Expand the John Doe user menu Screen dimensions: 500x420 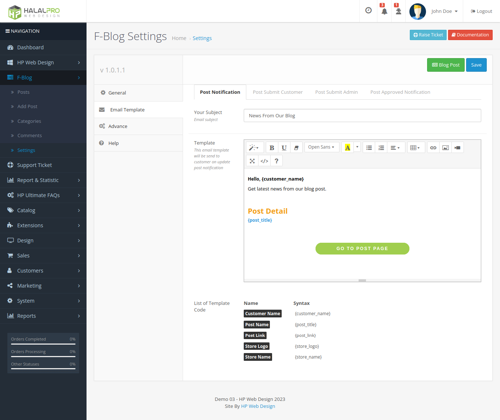(x=444, y=11)
